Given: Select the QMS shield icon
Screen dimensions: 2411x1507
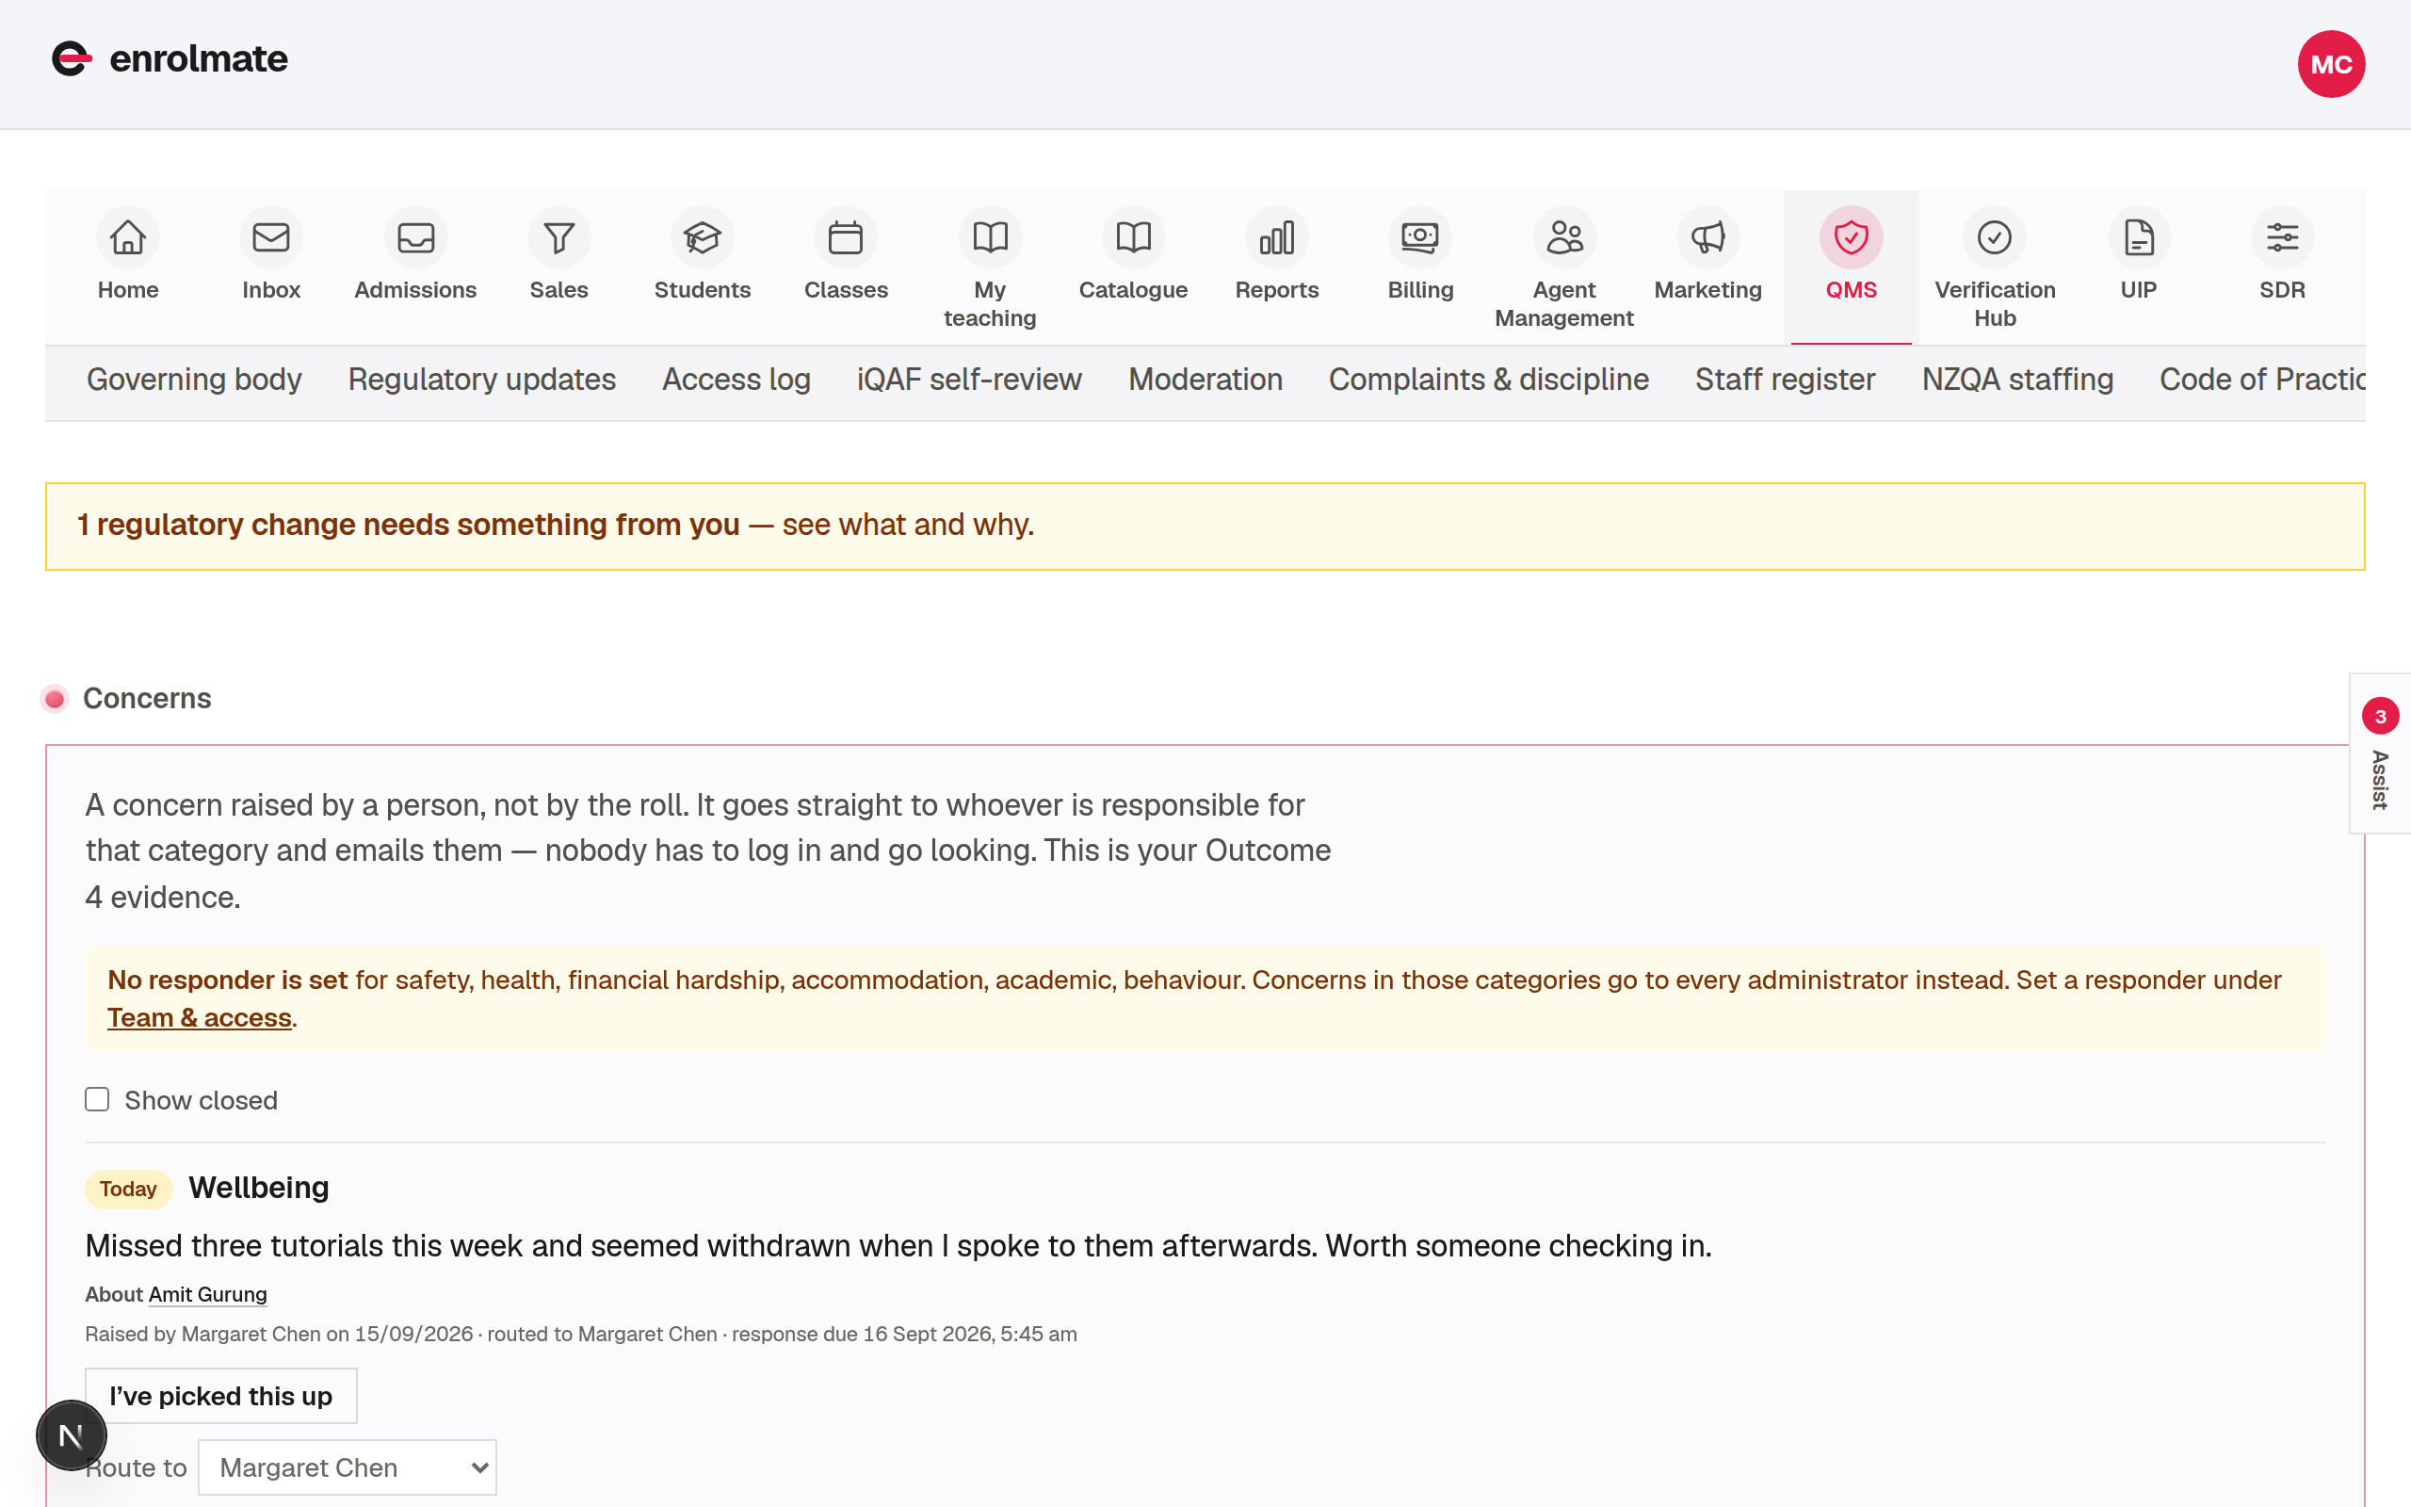Looking at the screenshot, I should (1851, 238).
